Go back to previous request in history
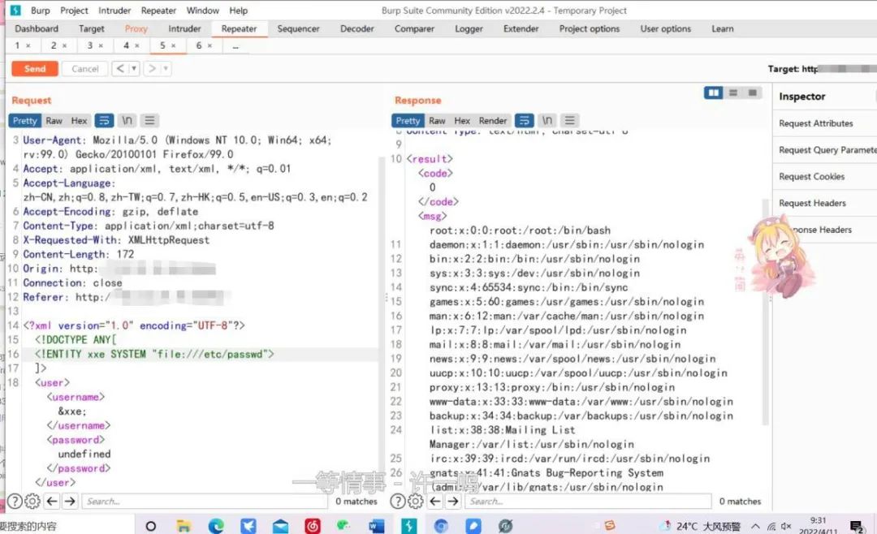This screenshot has width=877, height=534. (x=119, y=69)
